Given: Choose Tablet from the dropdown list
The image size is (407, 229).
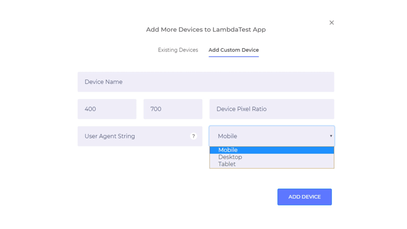Looking at the screenshot, I should 272,164.
